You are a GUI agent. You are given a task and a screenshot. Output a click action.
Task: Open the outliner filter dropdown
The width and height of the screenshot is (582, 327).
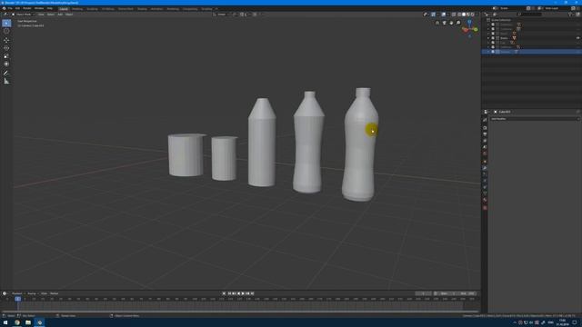click(x=571, y=15)
